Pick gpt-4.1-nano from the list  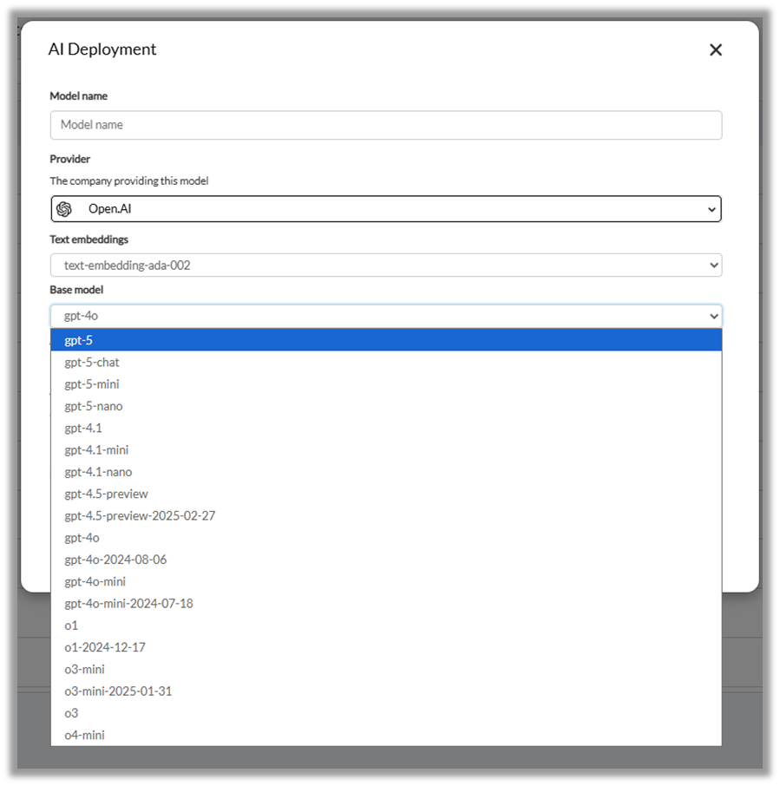[386, 472]
